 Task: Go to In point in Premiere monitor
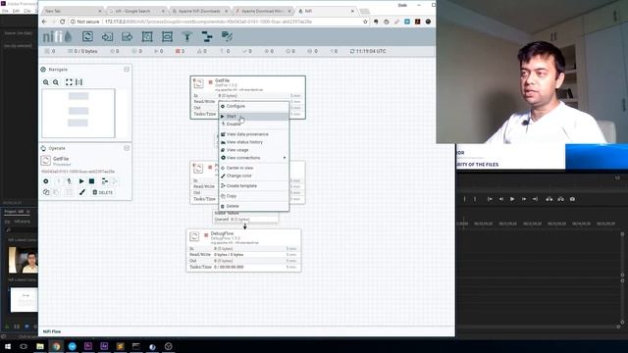point(490,199)
